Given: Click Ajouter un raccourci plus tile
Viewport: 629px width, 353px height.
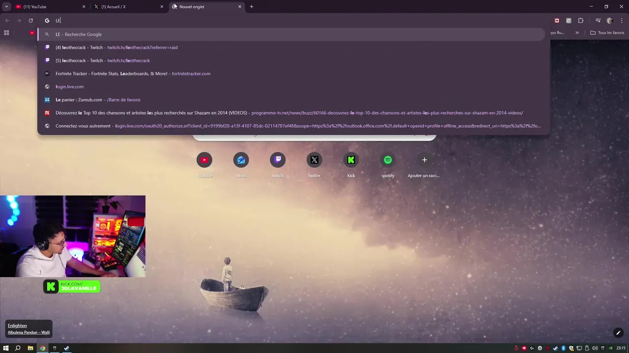Looking at the screenshot, I should point(424,165).
